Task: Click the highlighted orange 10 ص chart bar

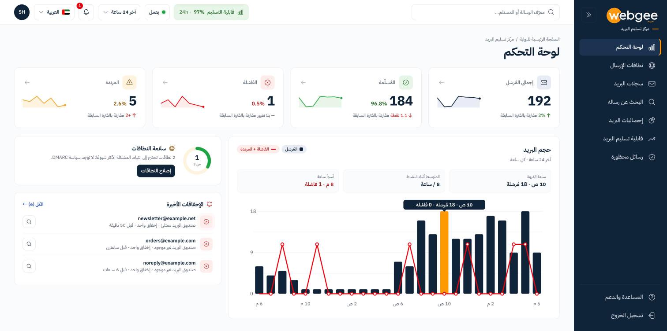Action: click(x=444, y=252)
